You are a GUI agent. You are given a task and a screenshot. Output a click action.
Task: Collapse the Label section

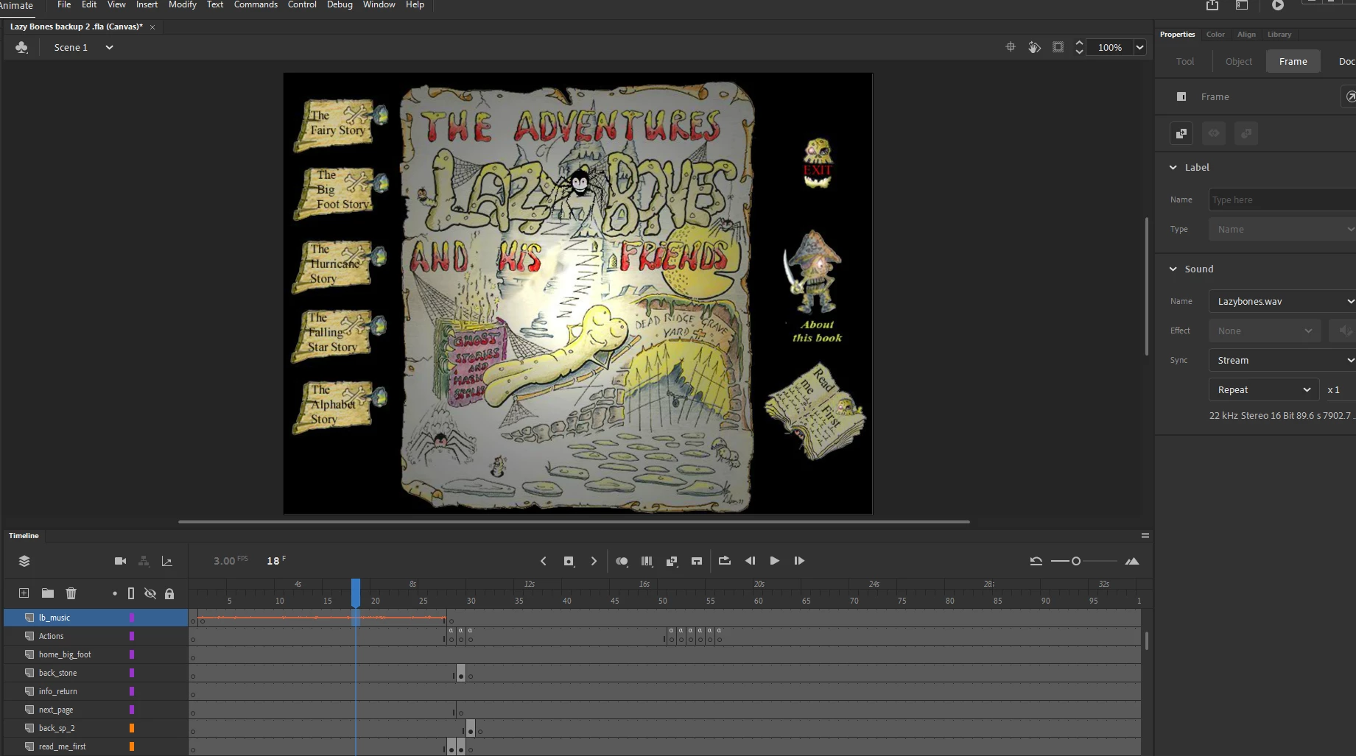(1173, 167)
